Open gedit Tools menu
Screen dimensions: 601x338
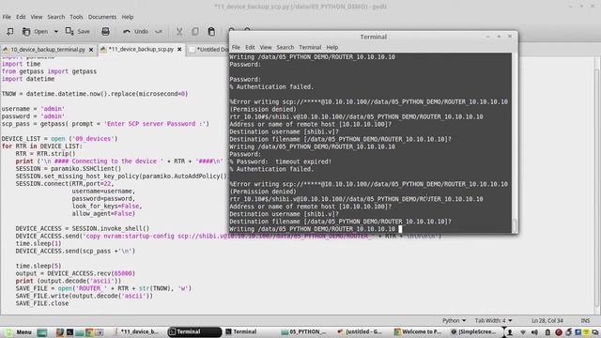click(76, 17)
